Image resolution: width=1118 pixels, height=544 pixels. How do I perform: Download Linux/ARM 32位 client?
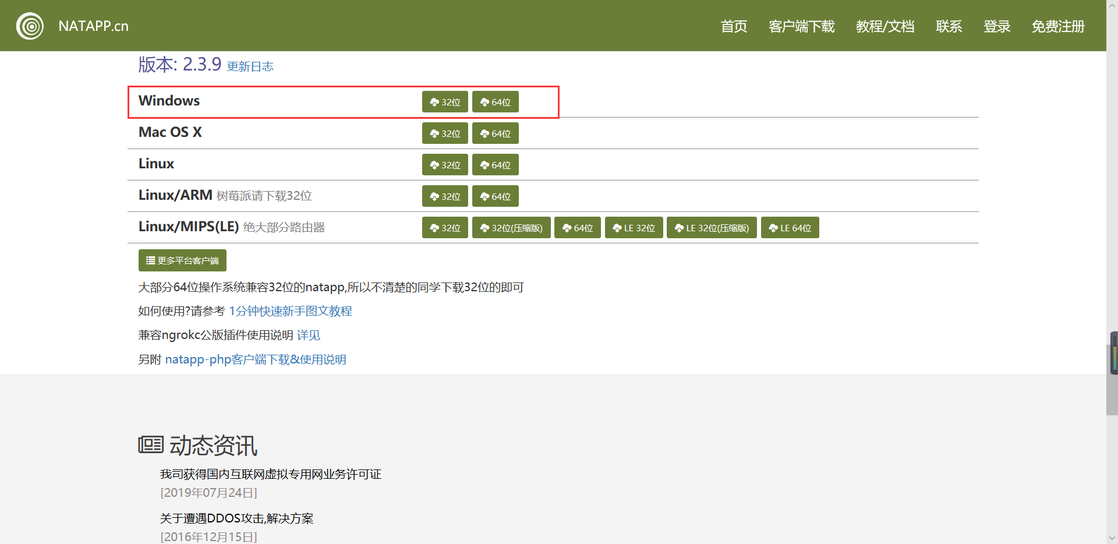pyautogui.click(x=445, y=196)
